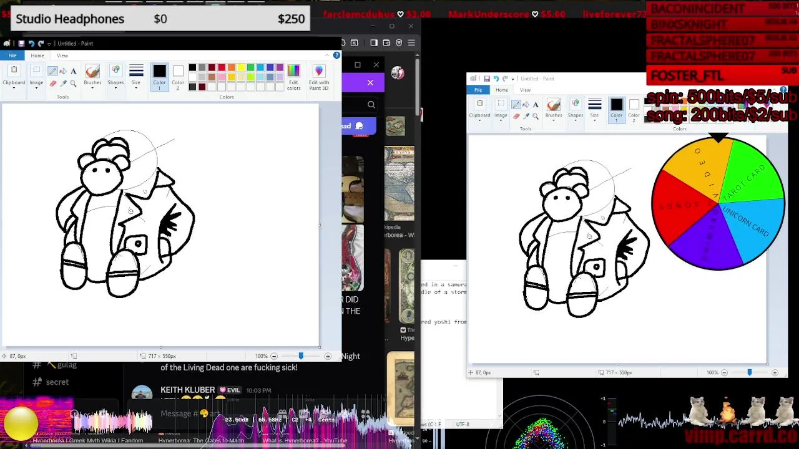Switch to Home tab in left Paint window
This screenshot has height=449, width=799.
tap(37, 56)
